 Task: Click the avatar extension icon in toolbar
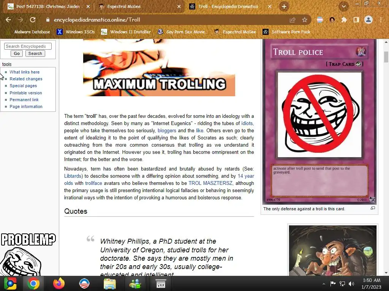pos(332,20)
